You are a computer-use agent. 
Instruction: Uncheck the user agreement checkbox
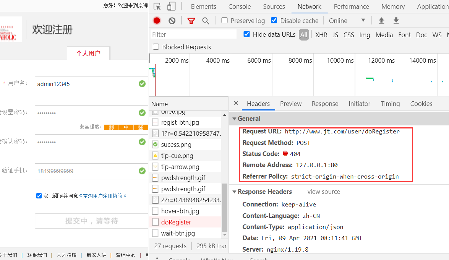pos(39,196)
